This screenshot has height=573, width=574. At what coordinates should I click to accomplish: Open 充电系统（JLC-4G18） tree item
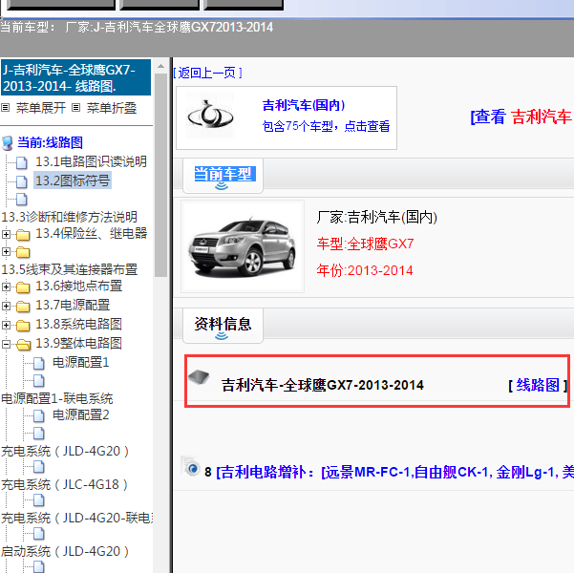[x=65, y=484]
